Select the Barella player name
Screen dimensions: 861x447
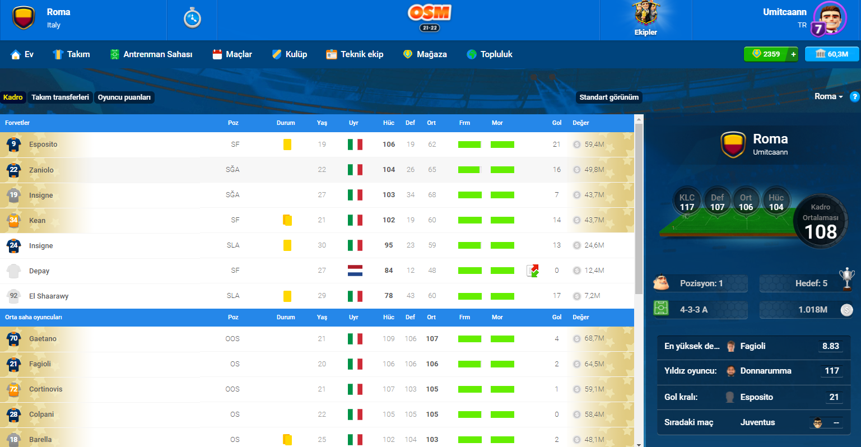40,440
